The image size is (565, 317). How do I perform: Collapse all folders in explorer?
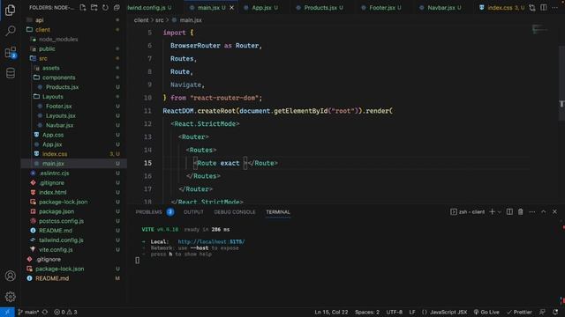pyautogui.click(x=117, y=8)
